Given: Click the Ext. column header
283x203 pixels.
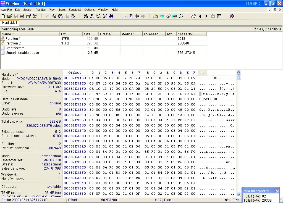Looking at the screenshot, I should (71, 34).
